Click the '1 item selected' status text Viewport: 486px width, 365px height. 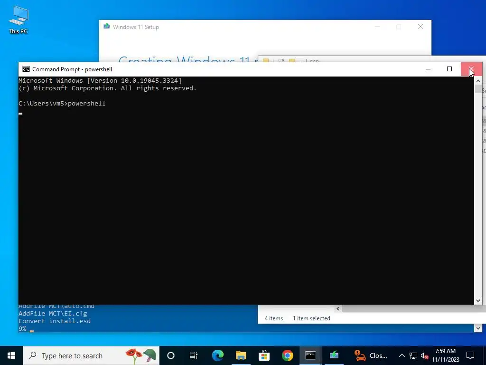311,318
